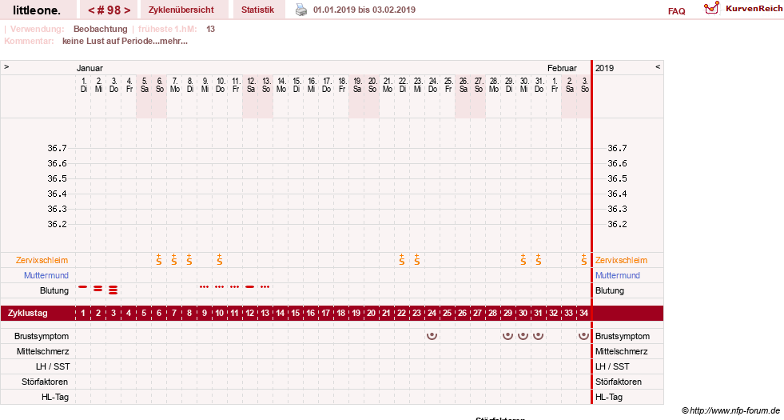This screenshot has width=784, height=420.
Task: Click cervical mucus S+ symbol on cycle day 23
Action: click(x=417, y=259)
